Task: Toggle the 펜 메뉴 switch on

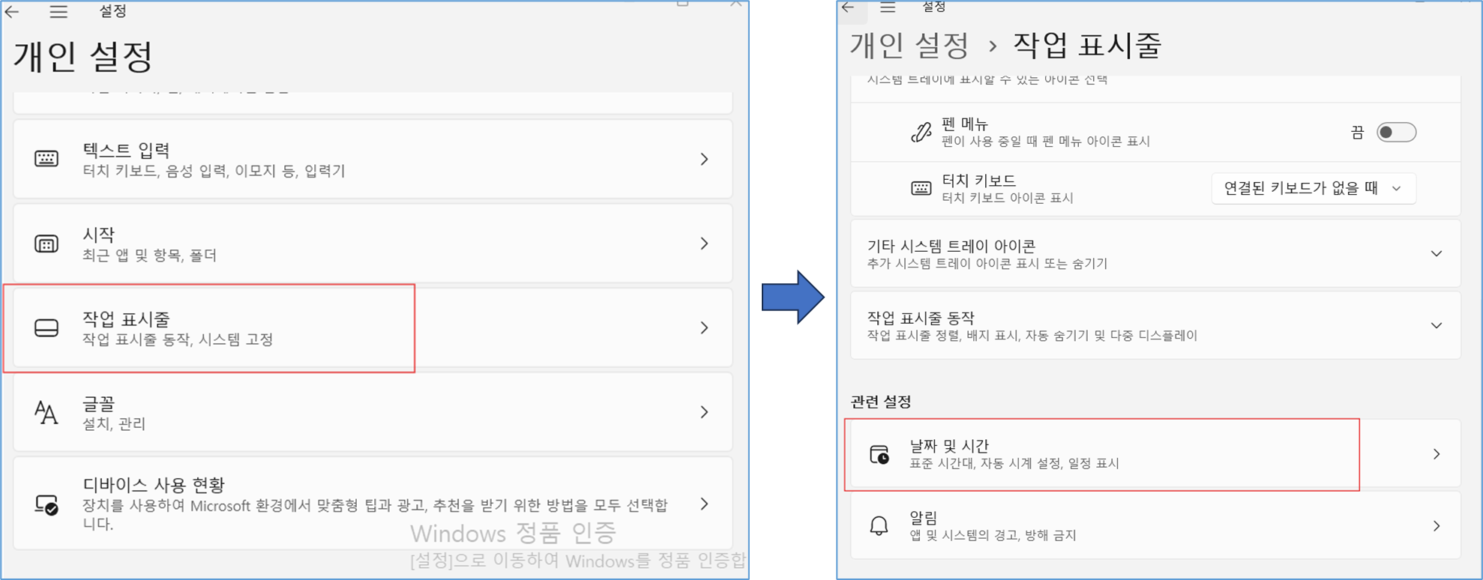Action: click(1396, 132)
